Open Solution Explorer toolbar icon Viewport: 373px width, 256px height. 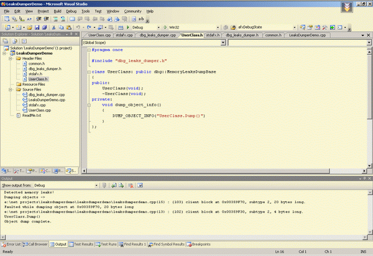tap(302, 27)
